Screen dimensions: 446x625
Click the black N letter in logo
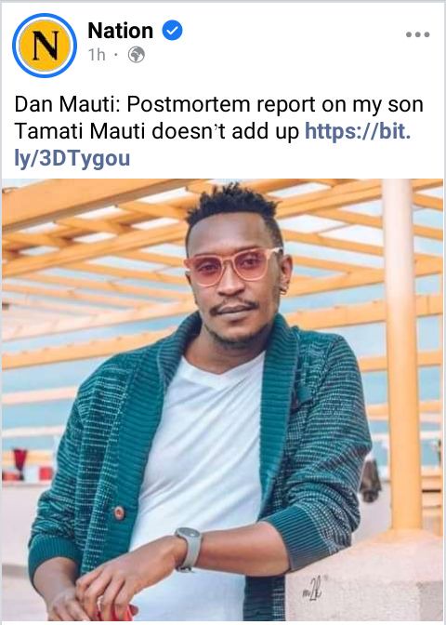pos(45,46)
